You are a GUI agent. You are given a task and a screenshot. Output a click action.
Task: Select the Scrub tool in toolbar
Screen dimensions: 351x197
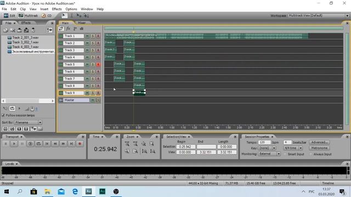[x=86, y=15]
